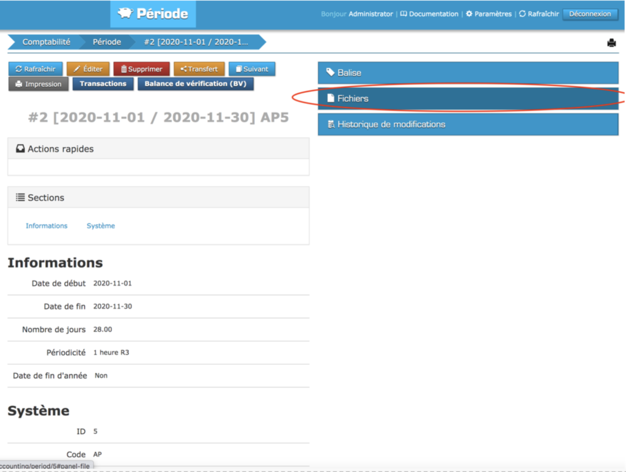Open the Documentation link in header
The width and height of the screenshot is (626, 472).
429,14
